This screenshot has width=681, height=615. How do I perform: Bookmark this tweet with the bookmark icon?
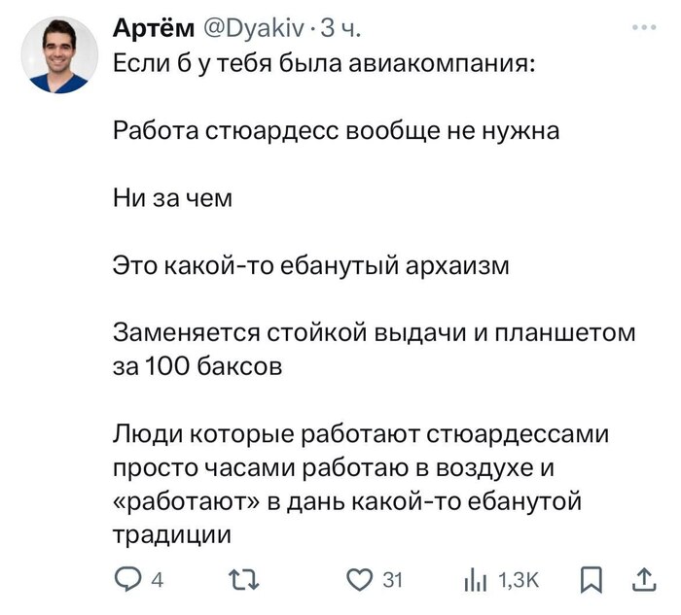pyautogui.click(x=590, y=581)
